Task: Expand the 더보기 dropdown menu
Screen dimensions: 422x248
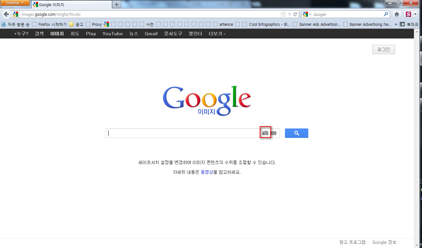Action: click(x=217, y=34)
